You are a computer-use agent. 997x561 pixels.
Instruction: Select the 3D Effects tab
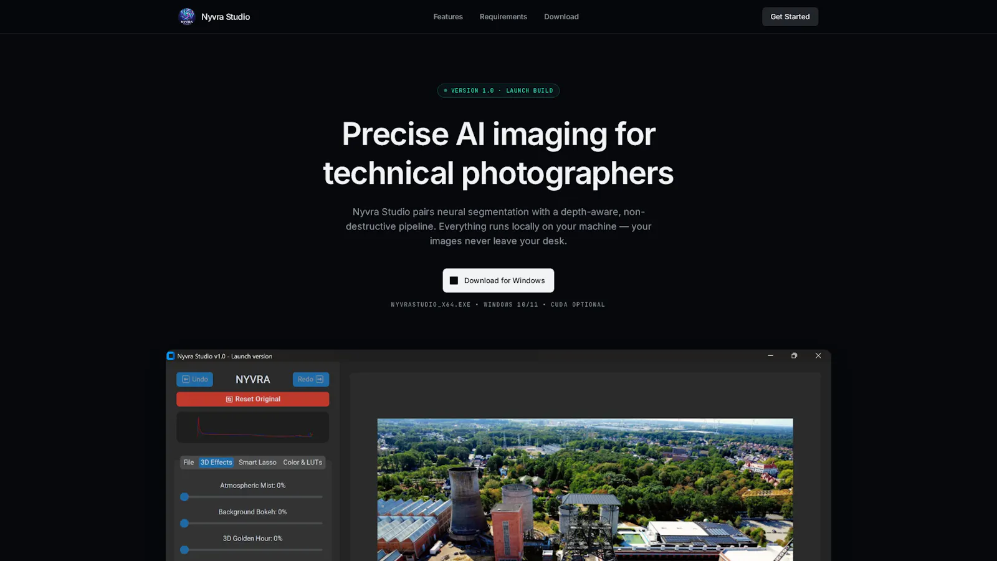click(x=216, y=463)
